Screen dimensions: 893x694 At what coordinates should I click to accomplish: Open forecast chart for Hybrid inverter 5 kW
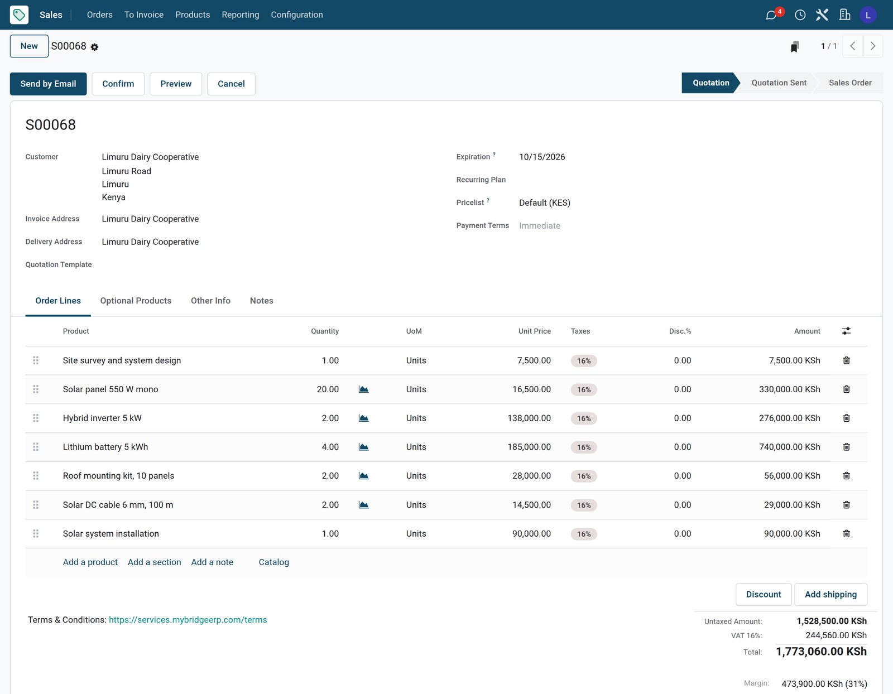pos(363,418)
